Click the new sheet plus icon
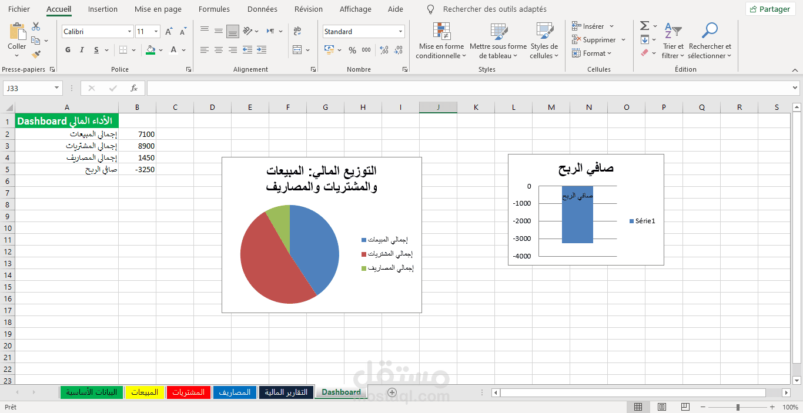This screenshot has height=413, width=803. 392,392
